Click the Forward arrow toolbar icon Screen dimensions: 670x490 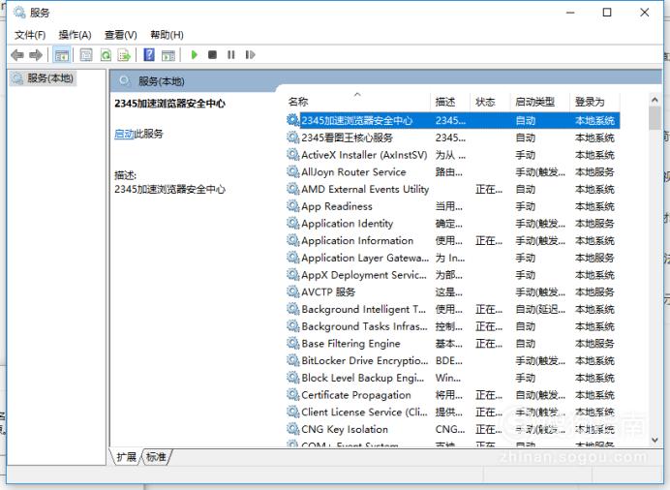pyautogui.click(x=36, y=55)
